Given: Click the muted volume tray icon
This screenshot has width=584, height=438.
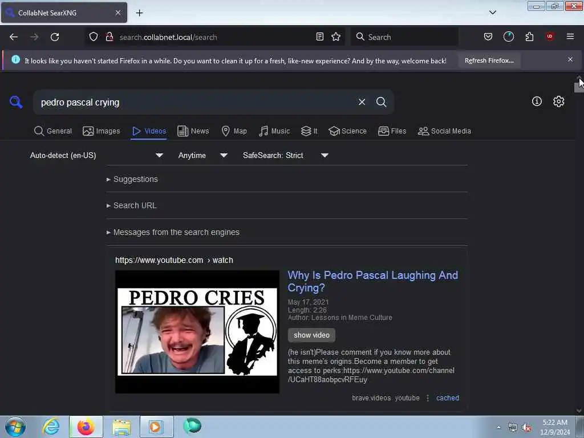Looking at the screenshot, I should point(526,428).
